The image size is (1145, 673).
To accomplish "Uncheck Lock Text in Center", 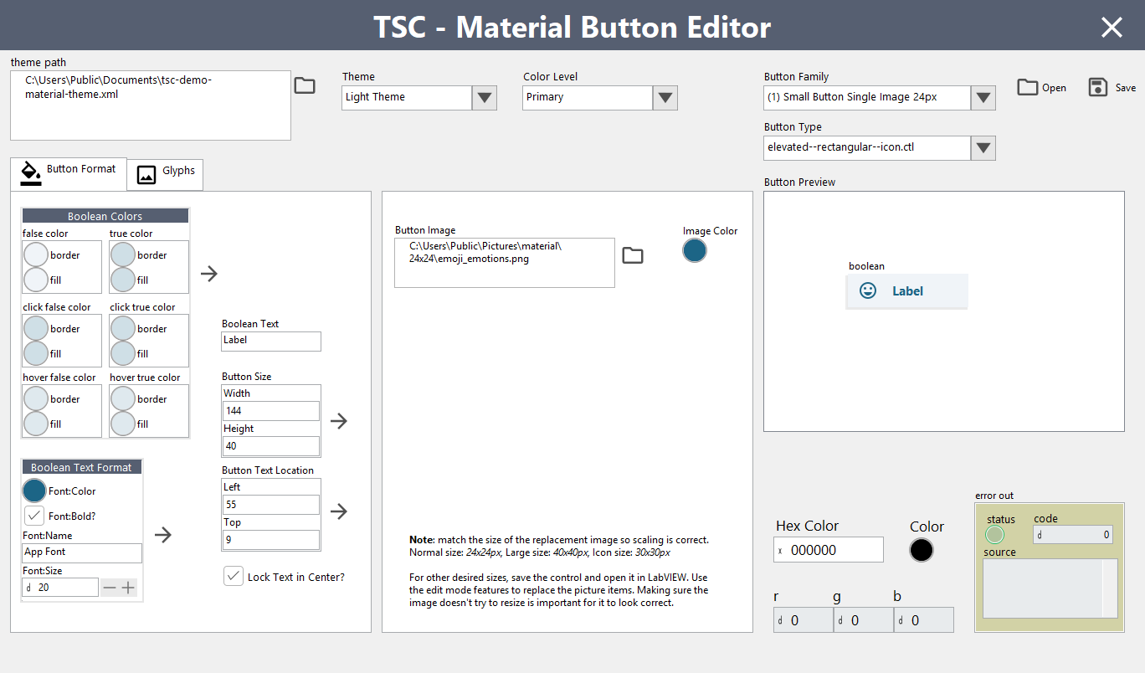I will [234, 576].
